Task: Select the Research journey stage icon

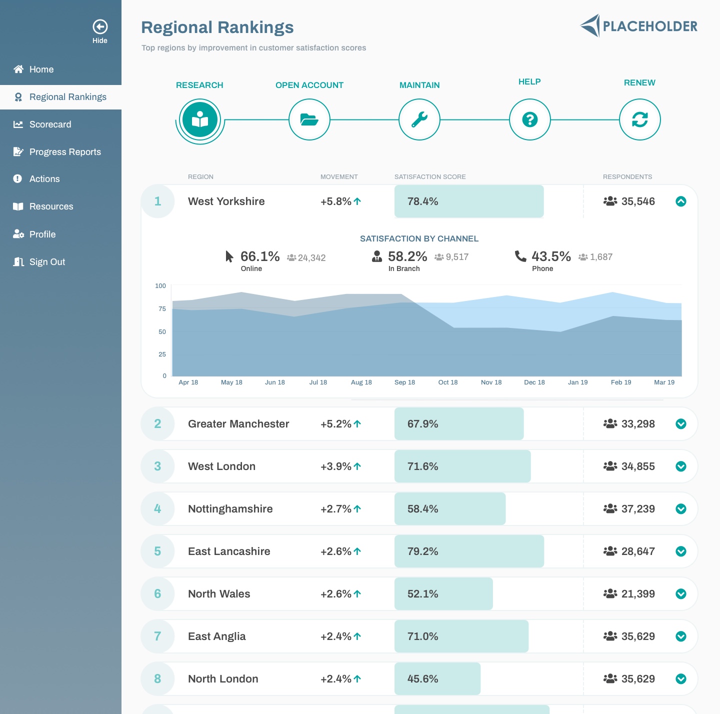Action: (200, 119)
